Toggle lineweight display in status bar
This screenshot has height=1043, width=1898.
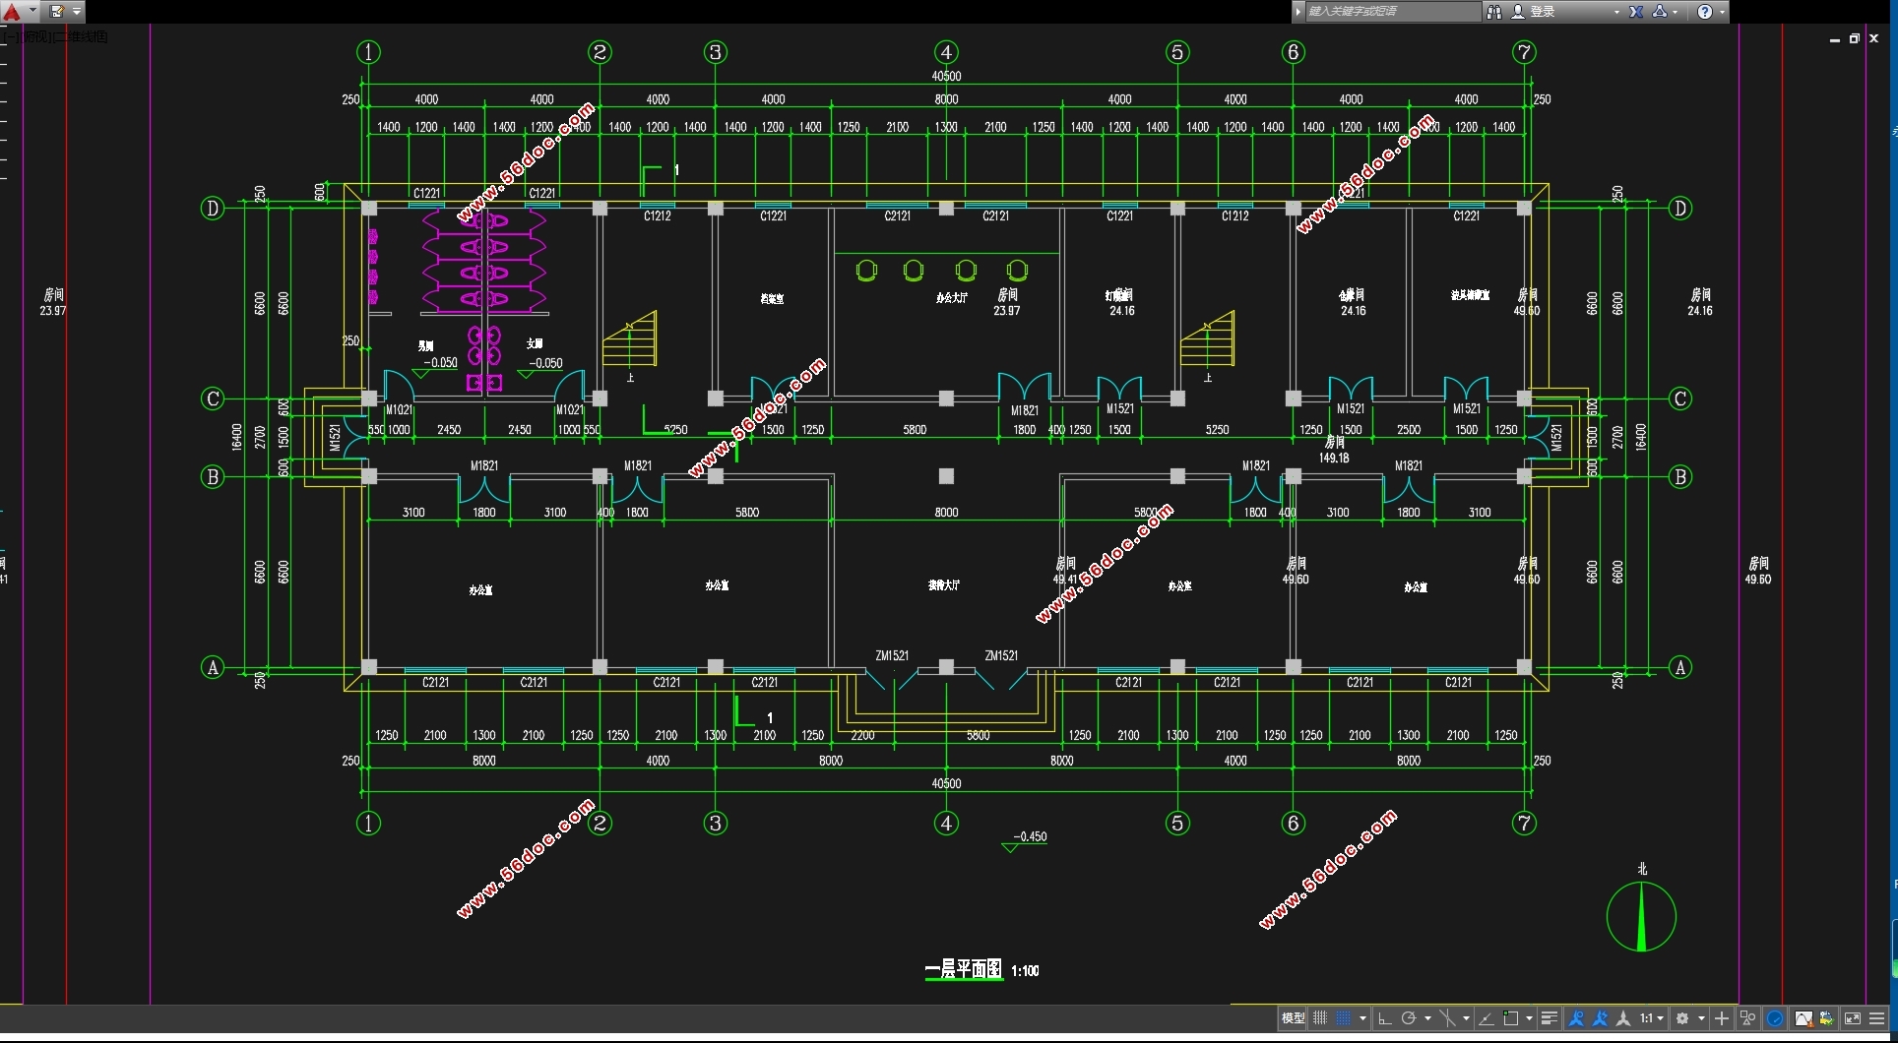pos(1549,1018)
